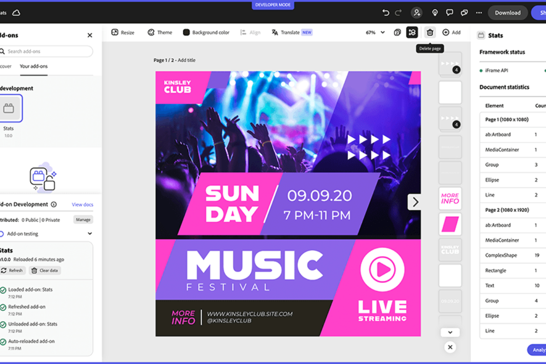Click the duplicate page icon

point(397,32)
